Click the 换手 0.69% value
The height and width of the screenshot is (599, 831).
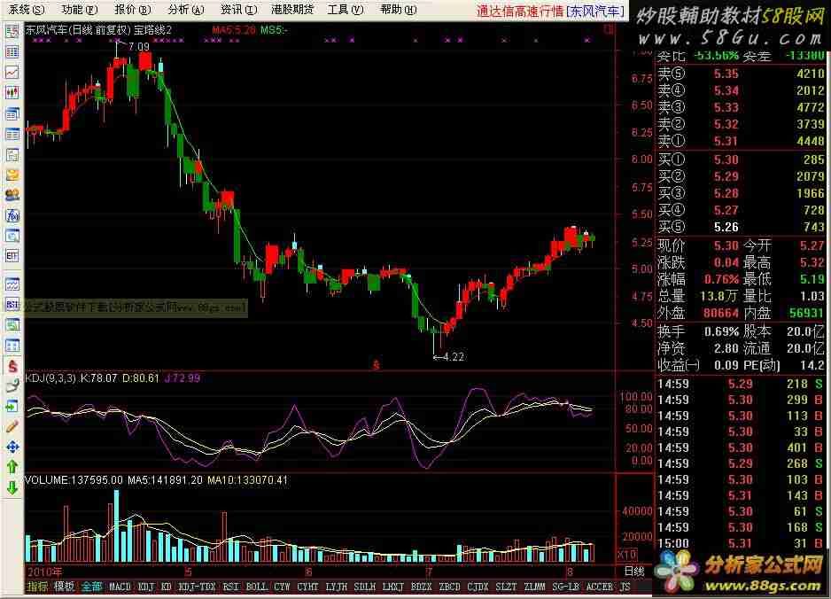point(721,331)
